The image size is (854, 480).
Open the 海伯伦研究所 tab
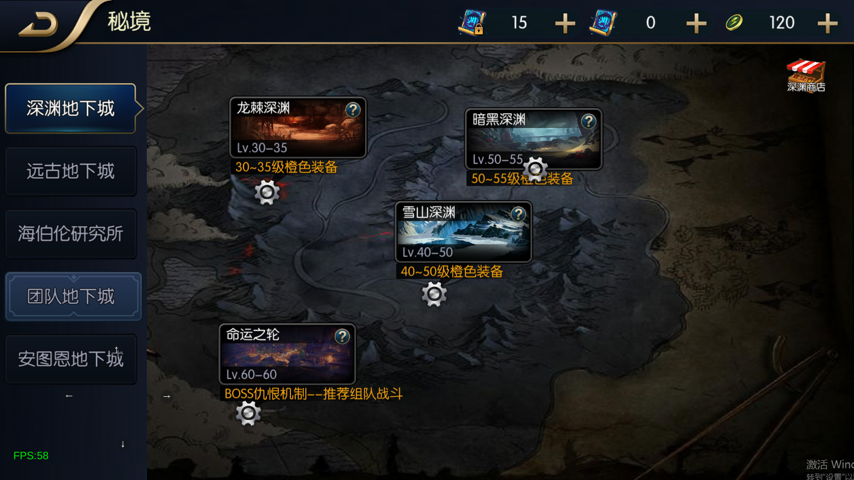point(71,234)
